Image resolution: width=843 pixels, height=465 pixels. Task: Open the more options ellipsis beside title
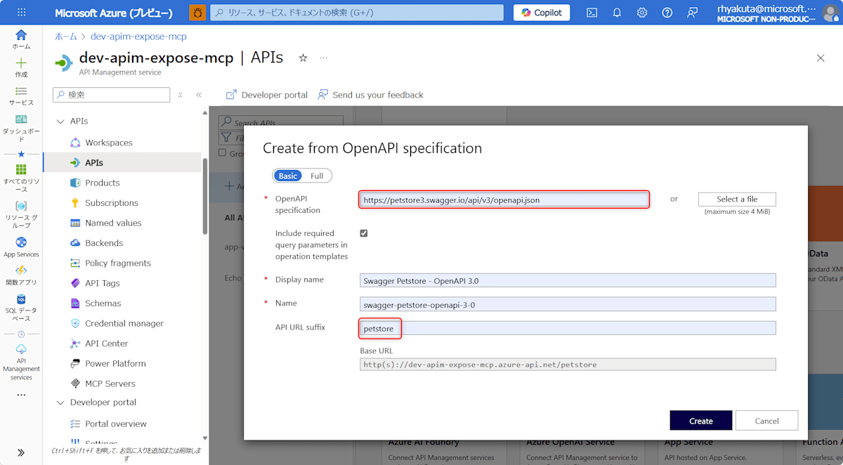click(x=324, y=58)
